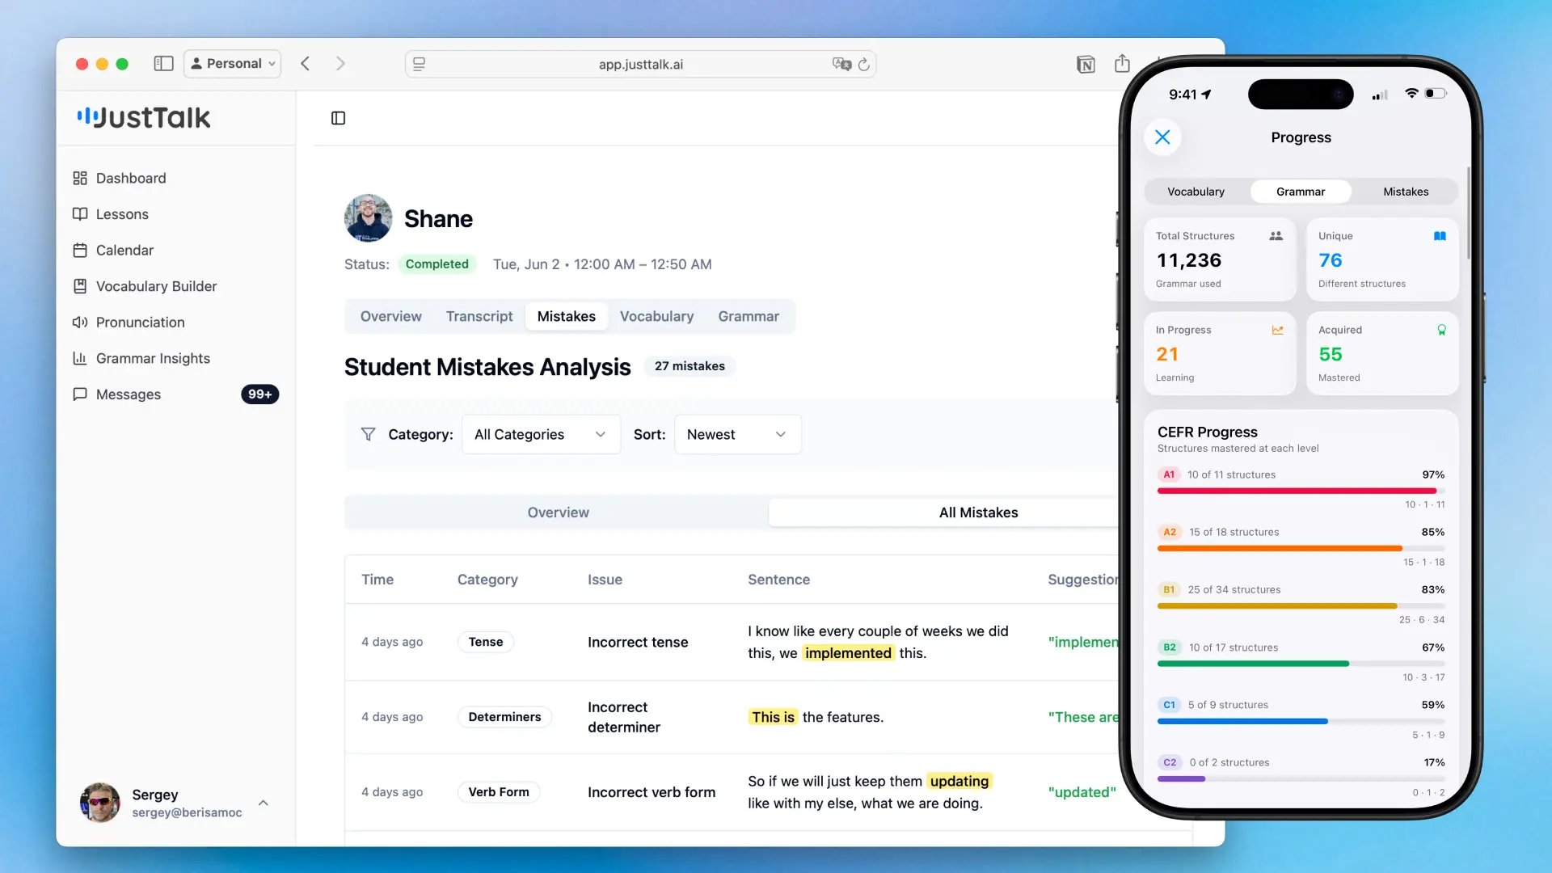Select the Mistakes lesson tab
Viewport: 1552px width, 873px height.
pos(567,316)
